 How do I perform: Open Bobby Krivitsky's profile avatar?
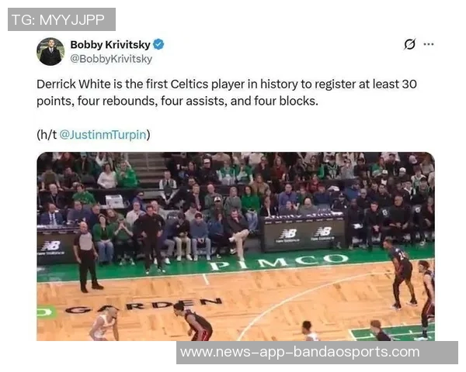click(x=50, y=52)
